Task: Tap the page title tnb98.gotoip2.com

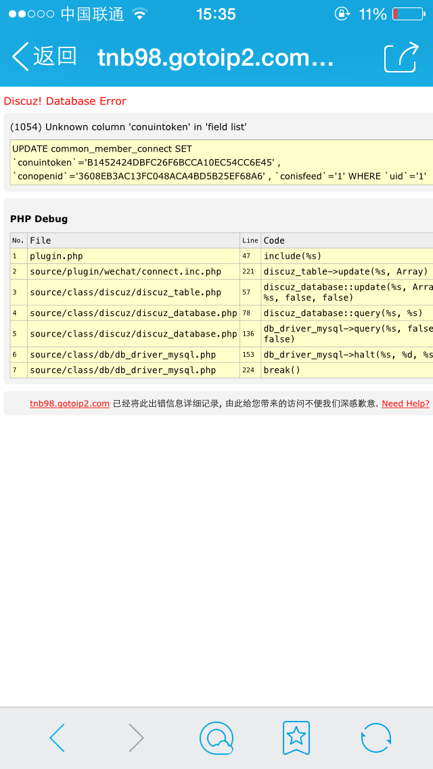Action: [x=216, y=58]
